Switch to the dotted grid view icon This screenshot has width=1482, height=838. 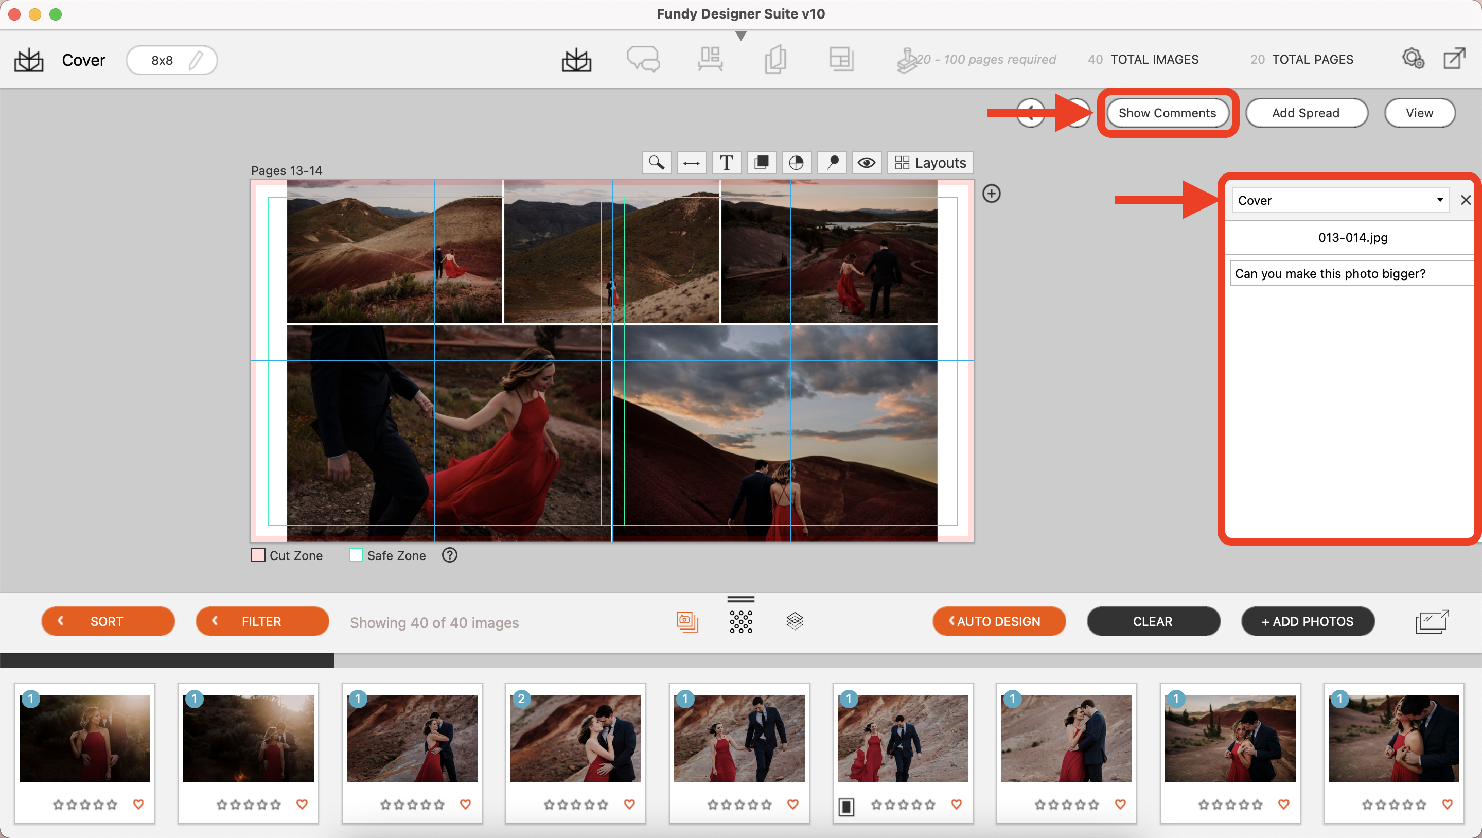click(x=740, y=622)
